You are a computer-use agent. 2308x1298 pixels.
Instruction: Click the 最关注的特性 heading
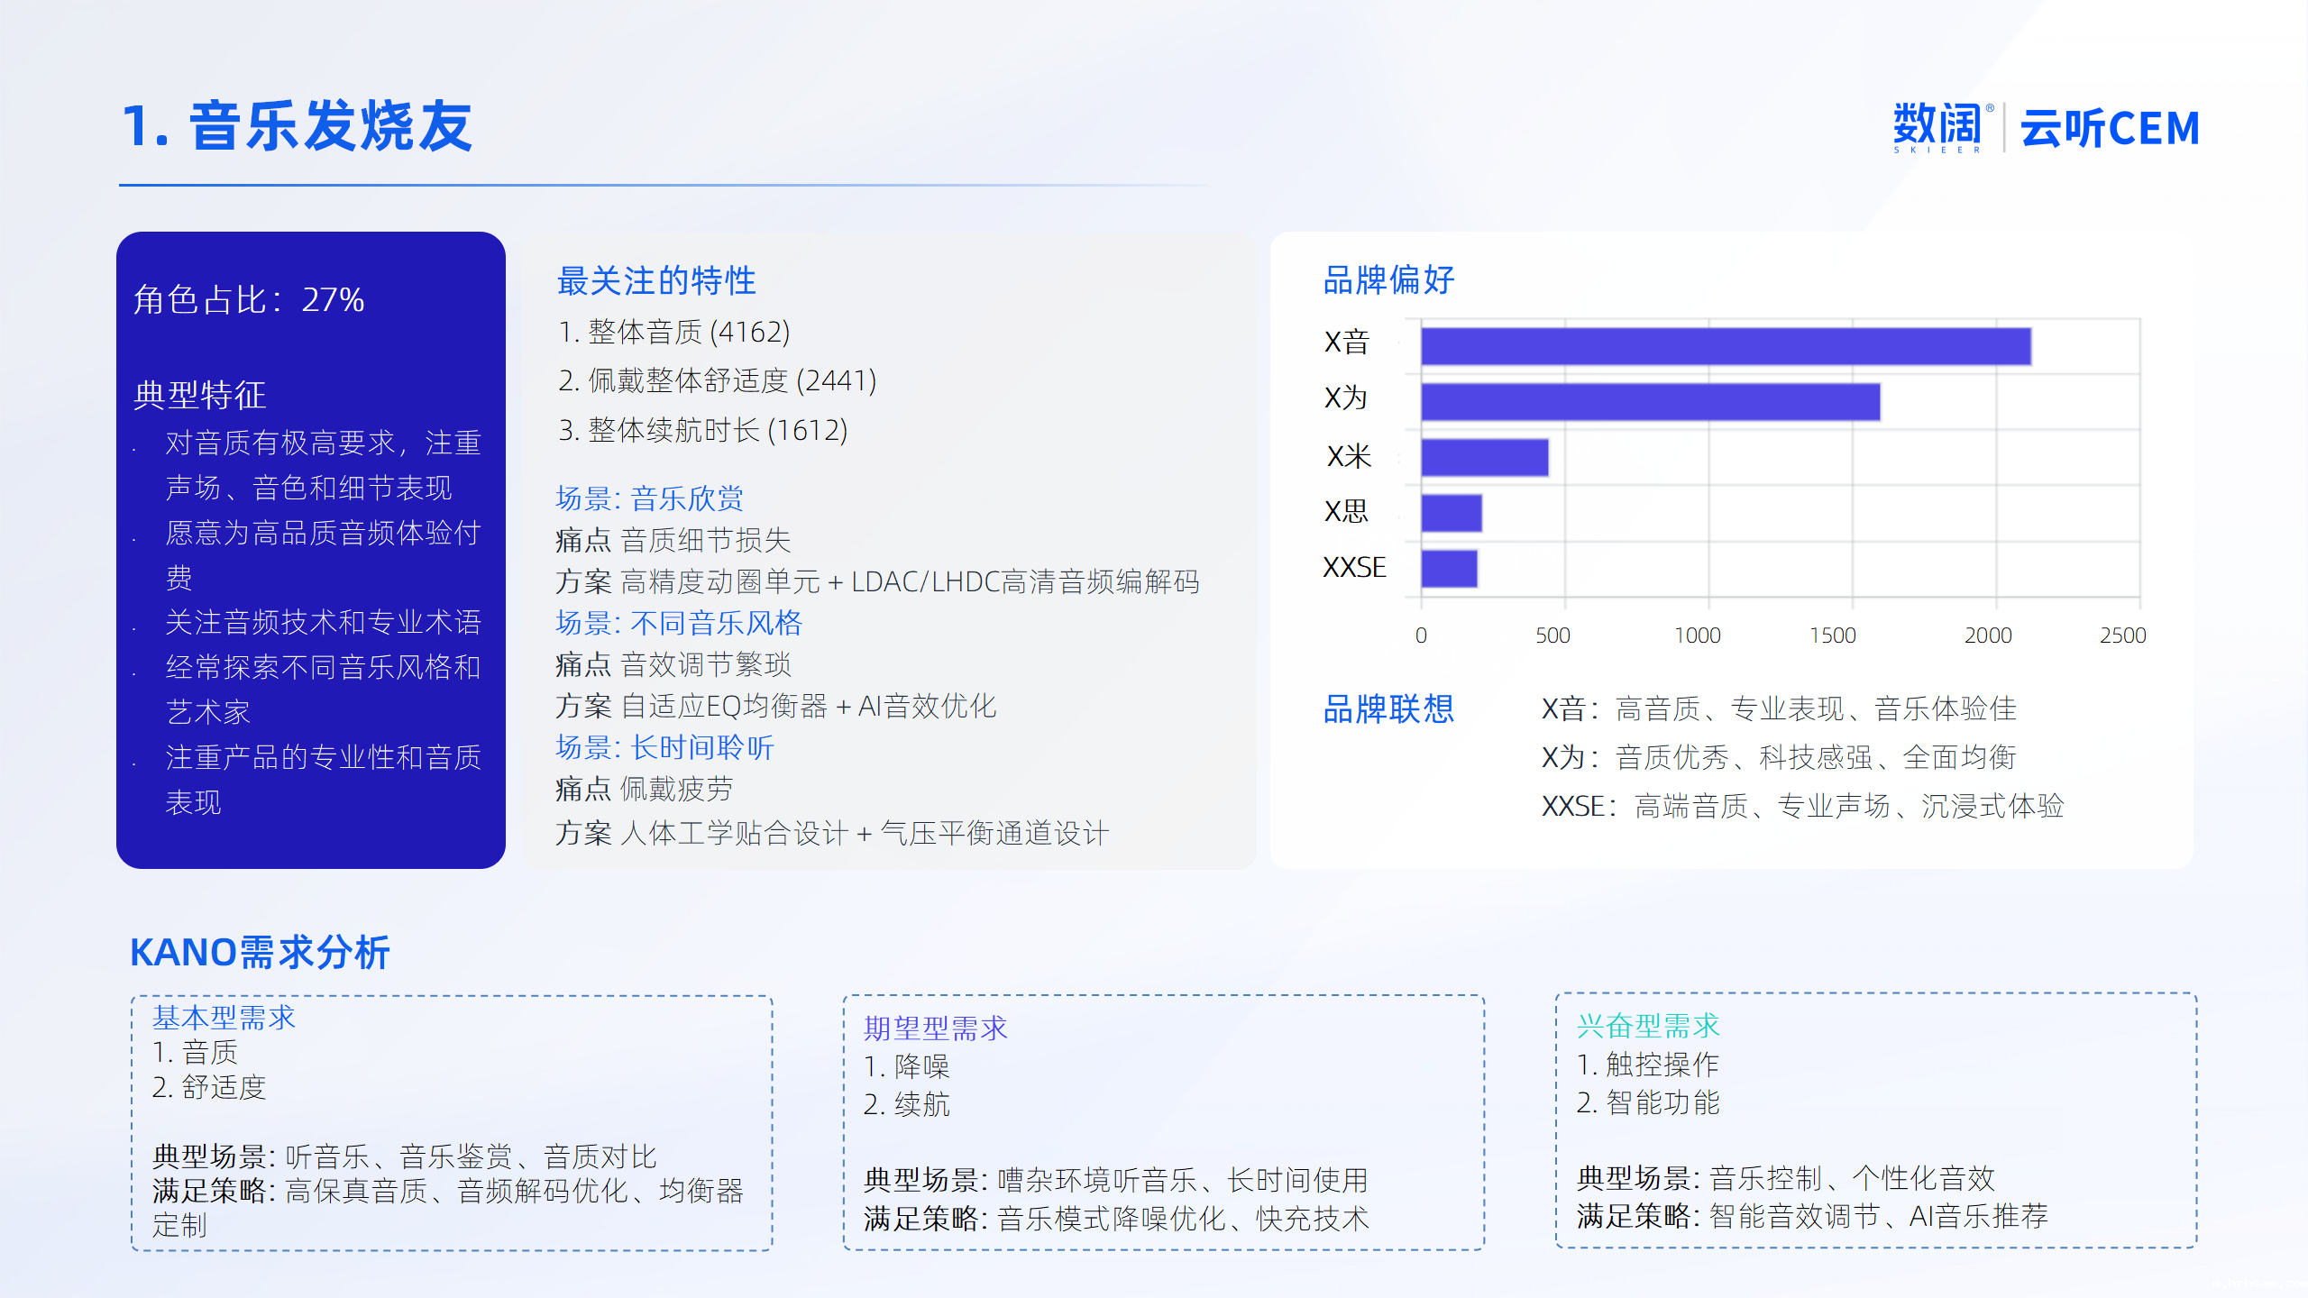pos(655,280)
